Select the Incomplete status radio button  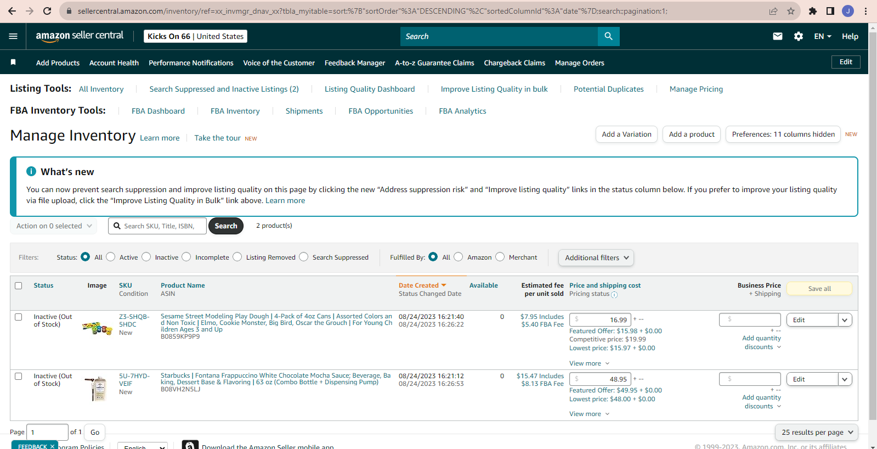186,257
